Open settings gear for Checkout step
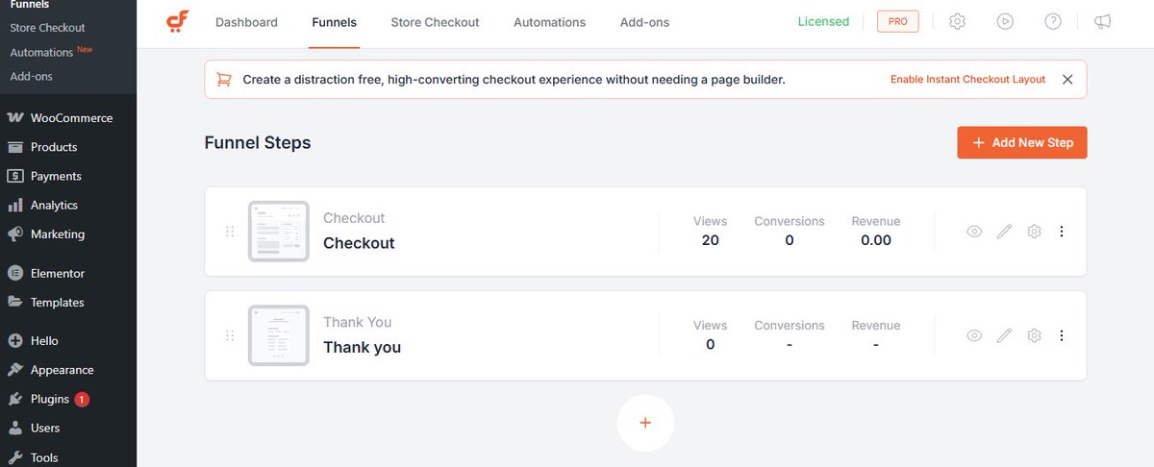The image size is (1154, 467). click(x=1034, y=232)
